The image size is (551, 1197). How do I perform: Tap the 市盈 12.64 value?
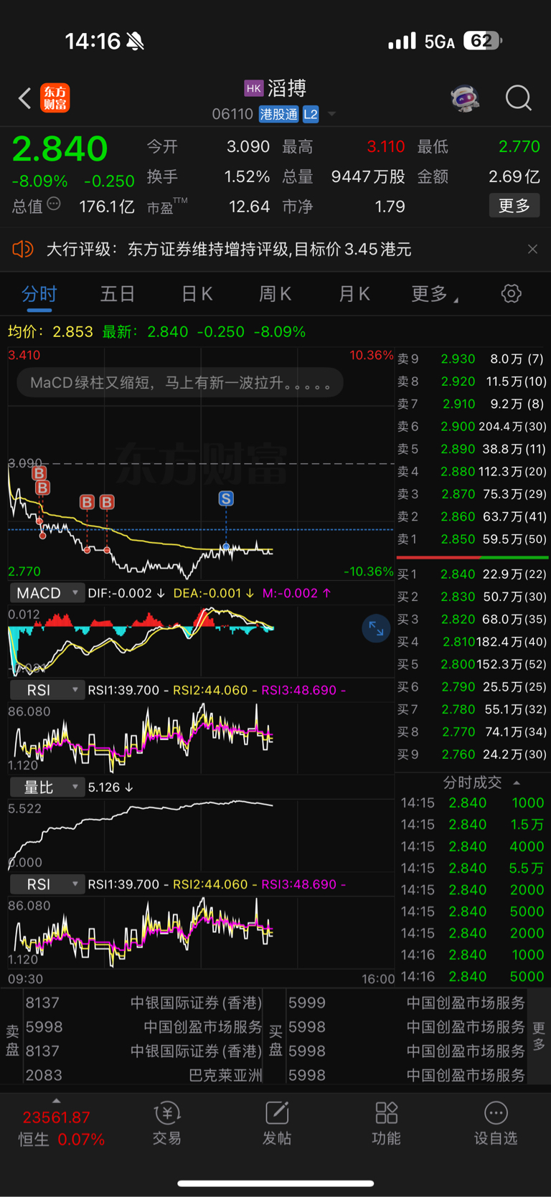pyautogui.click(x=249, y=207)
